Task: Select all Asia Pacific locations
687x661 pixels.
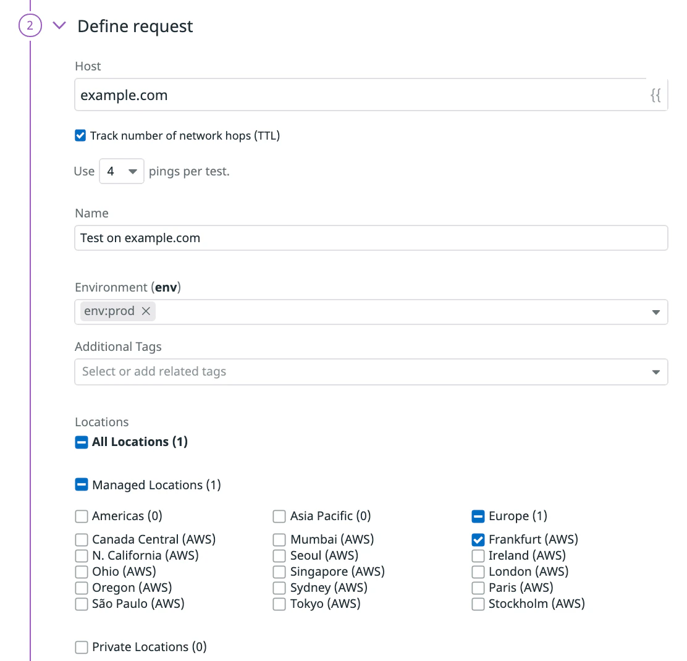Action: tap(279, 516)
